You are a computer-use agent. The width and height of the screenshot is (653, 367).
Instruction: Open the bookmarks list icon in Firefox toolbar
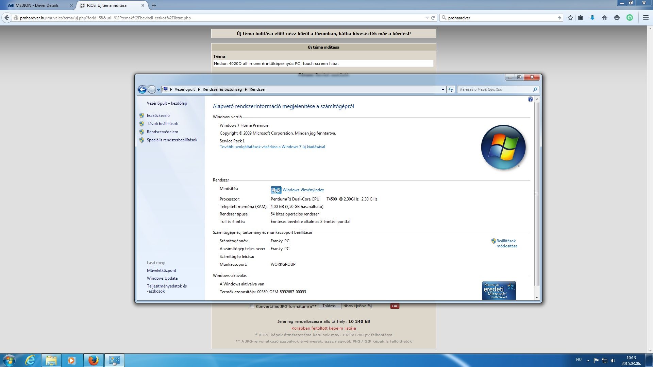click(x=581, y=18)
